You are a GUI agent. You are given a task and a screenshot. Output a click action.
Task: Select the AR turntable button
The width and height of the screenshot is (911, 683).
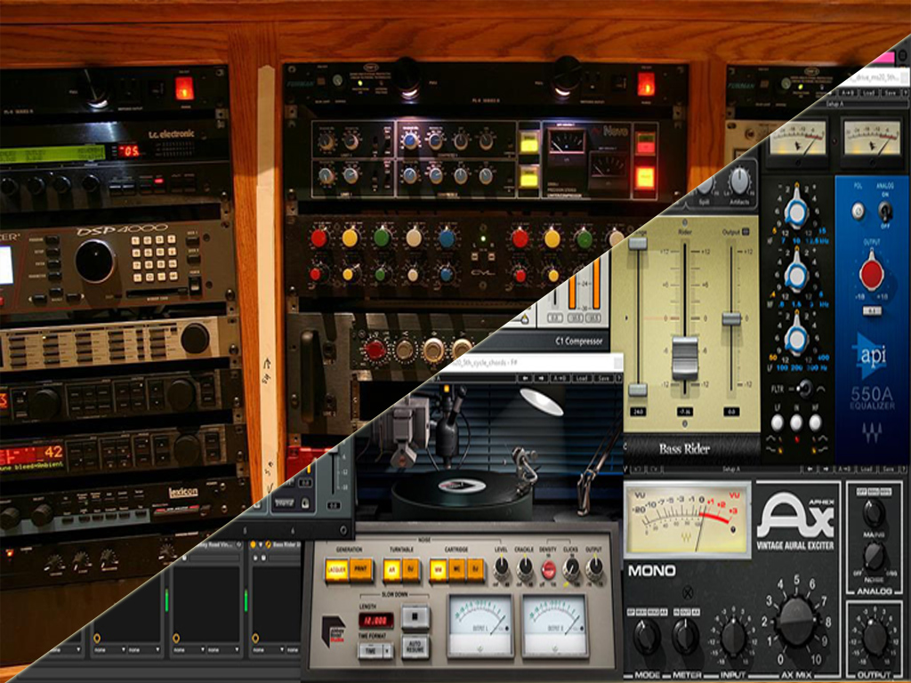click(x=391, y=570)
